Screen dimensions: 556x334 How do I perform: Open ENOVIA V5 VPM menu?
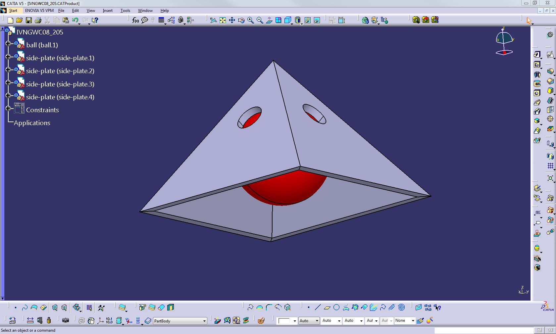pyautogui.click(x=39, y=11)
